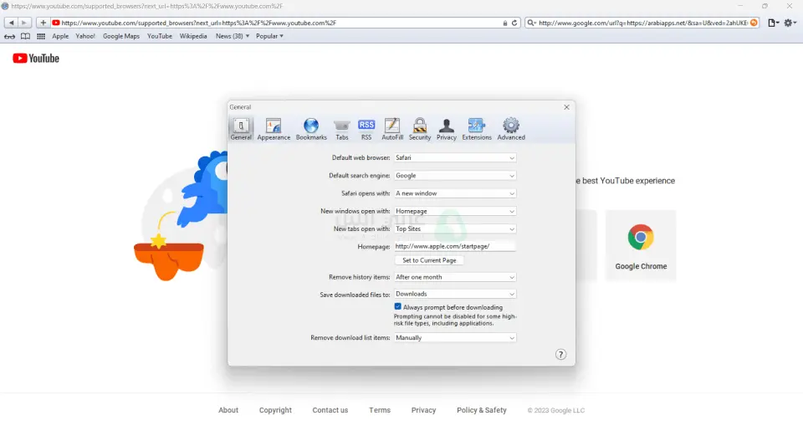Screen dimensions: 803x426
Task: Switch to the Bookmarks preferences pane
Action: click(x=311, y=129)
